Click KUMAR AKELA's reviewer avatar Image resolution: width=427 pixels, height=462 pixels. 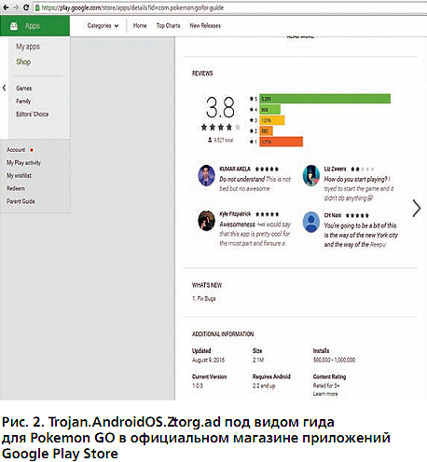pyautogui.click(x=207, y=175)
